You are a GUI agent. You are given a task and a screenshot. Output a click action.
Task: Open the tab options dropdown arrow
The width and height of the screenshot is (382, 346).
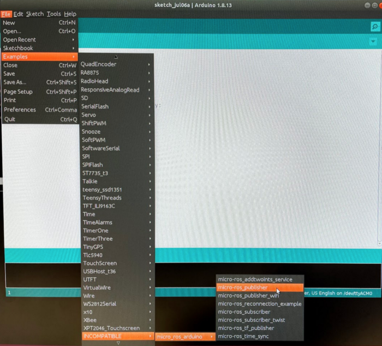(x=373, y=41)
